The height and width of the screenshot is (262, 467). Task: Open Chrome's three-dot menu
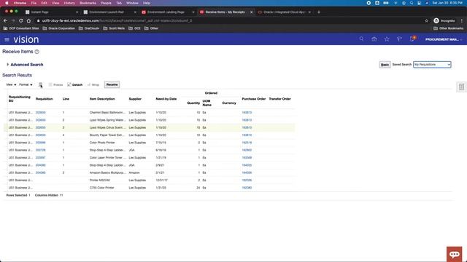(x=462, y=20)
